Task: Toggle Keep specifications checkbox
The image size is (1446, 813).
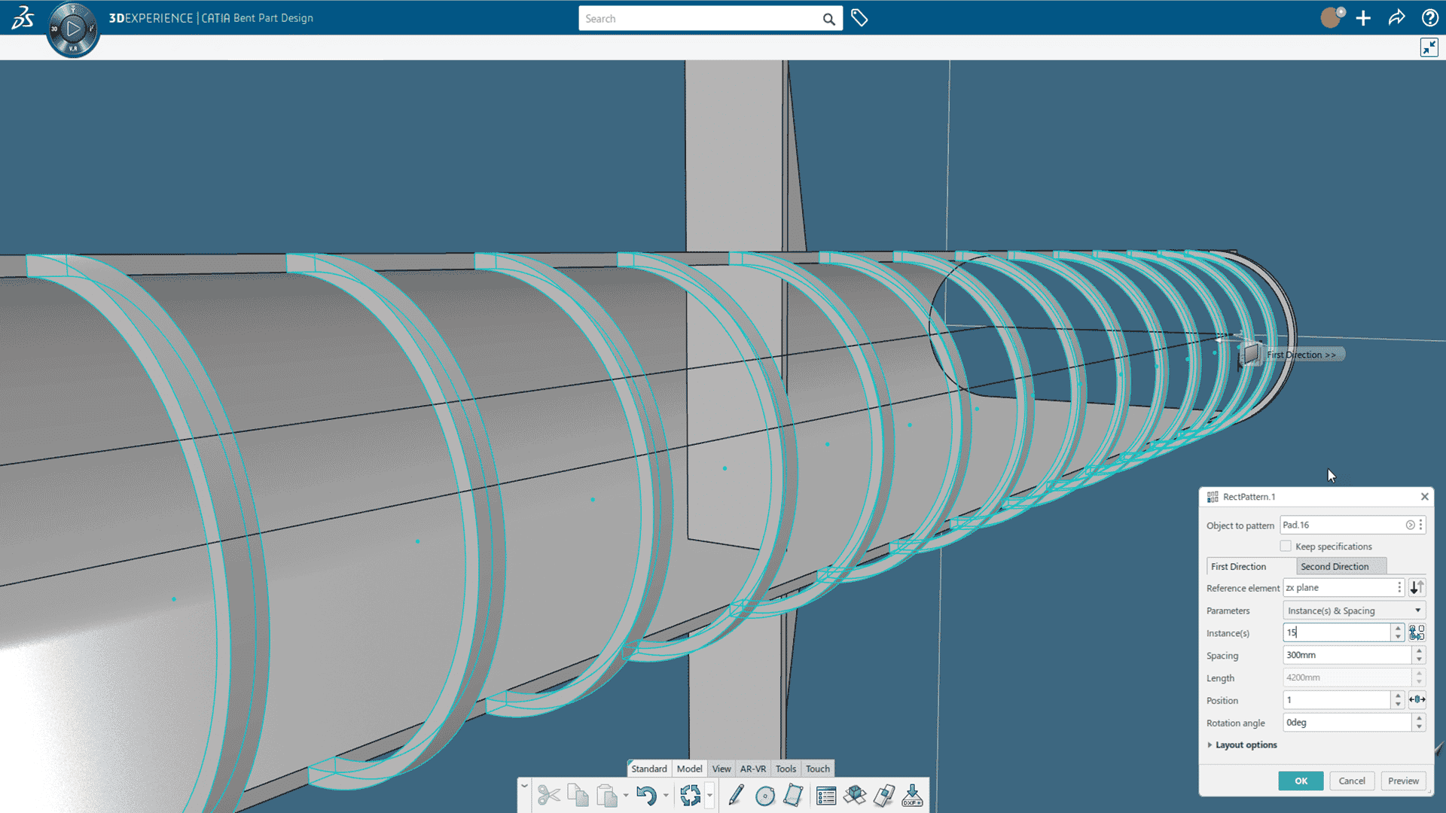Action: [1286, 545]
